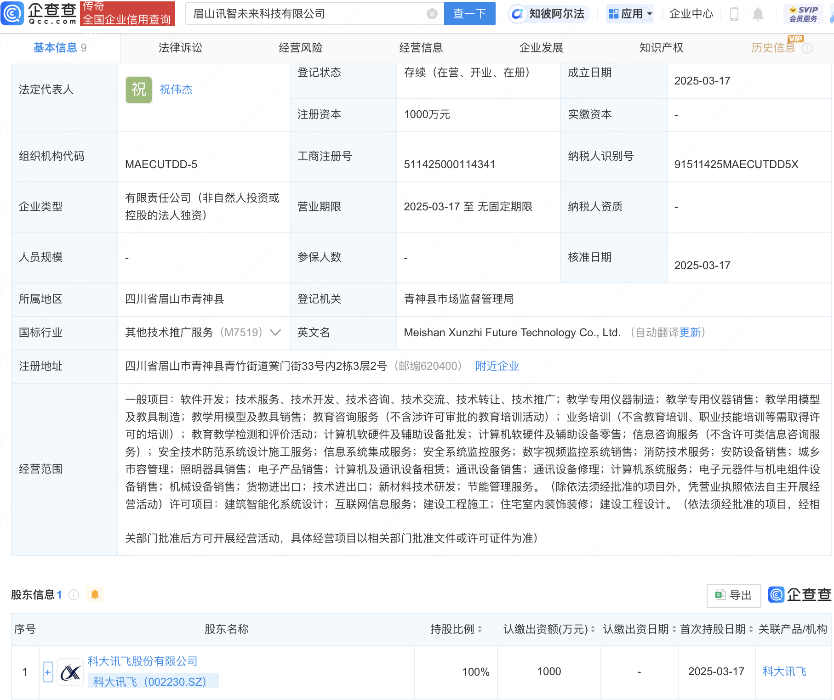
Task: Click the SVIP会员服务 icon
Action: 803,13
